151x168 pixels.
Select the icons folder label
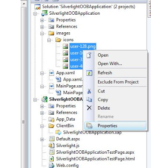(68, 40)
